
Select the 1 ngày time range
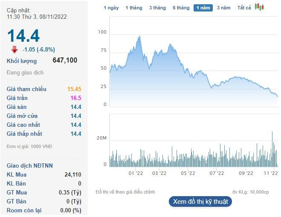[x=111, y=8]
